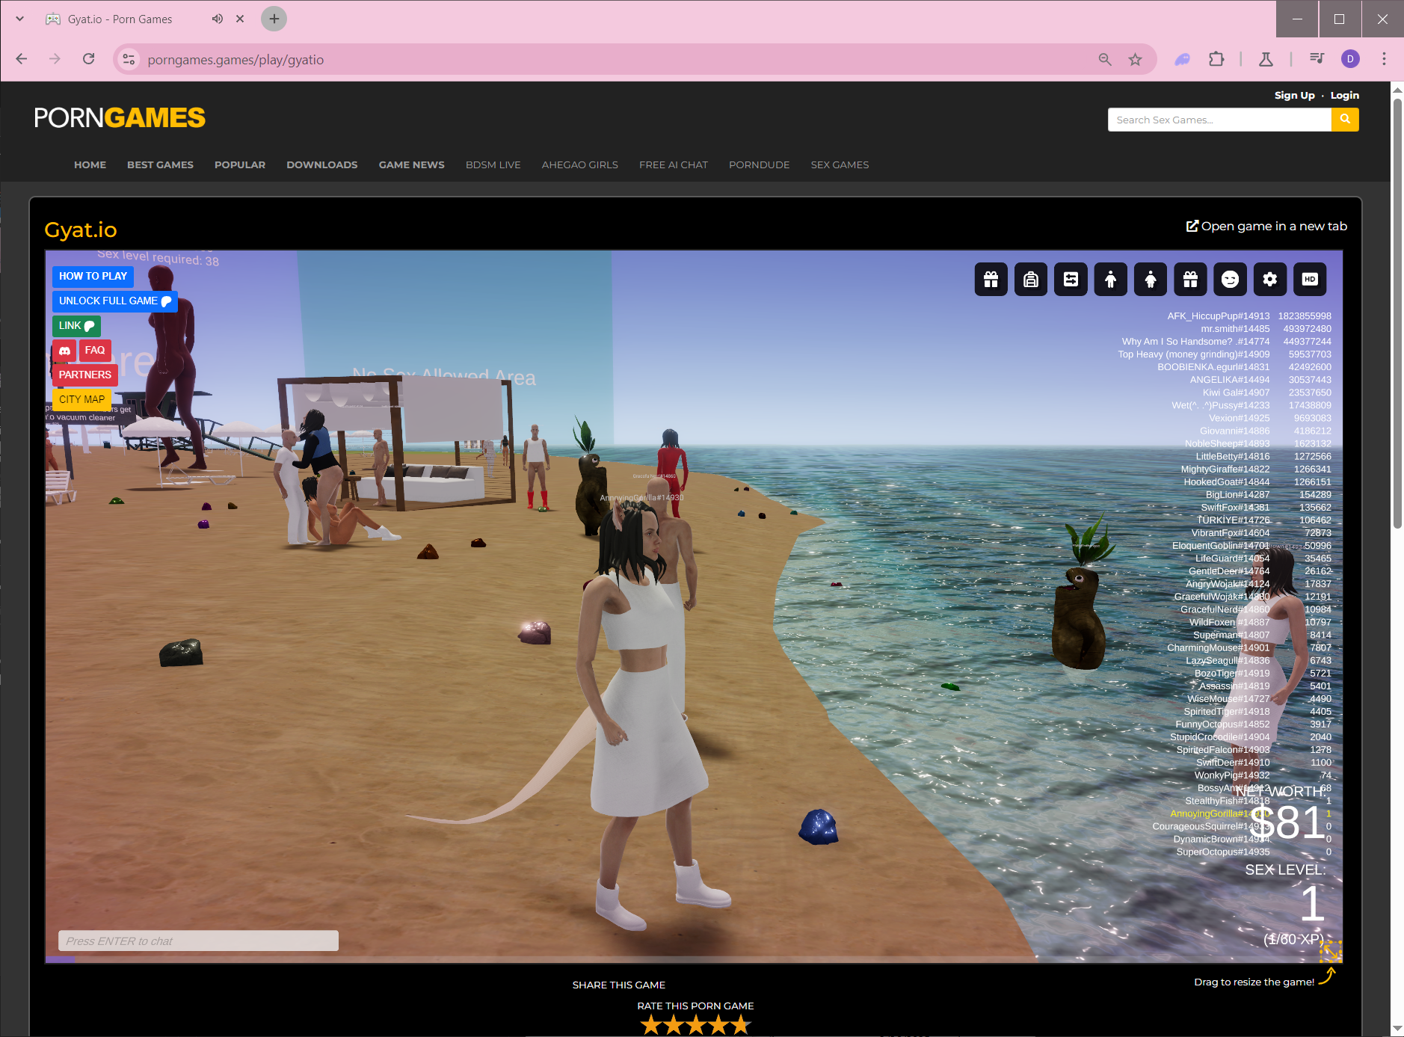Go back to the previous page
Screen dimensions: 1404x1037
(x=22, y=59)
